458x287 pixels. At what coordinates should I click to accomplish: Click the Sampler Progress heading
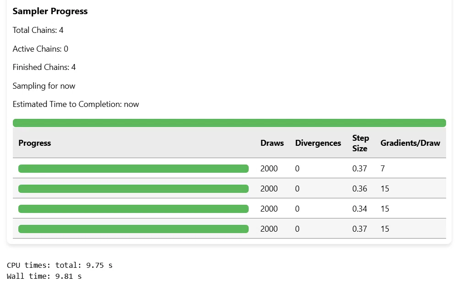(x=50, y=11)
